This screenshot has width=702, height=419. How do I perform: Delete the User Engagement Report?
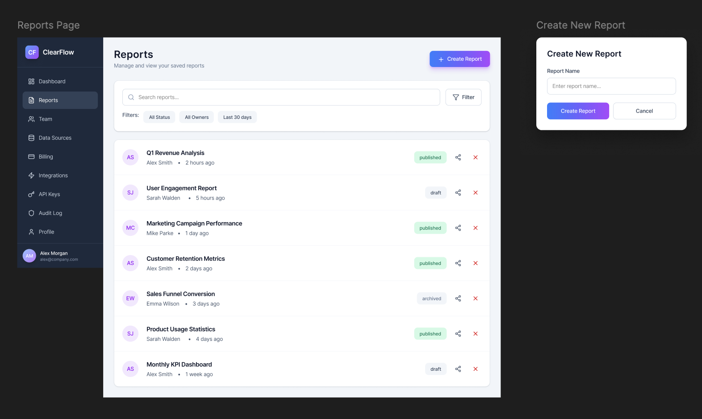pyautogui.click(x=476, y=193)
